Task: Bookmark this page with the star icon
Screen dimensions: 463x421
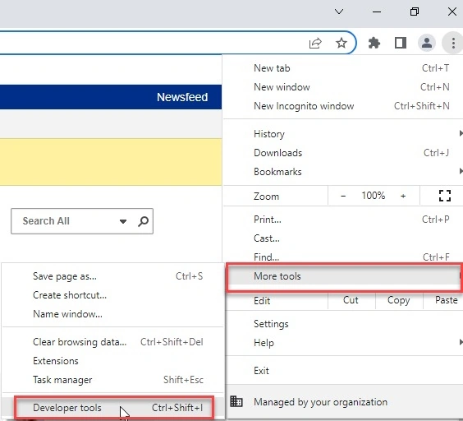Action: [342, 44]
